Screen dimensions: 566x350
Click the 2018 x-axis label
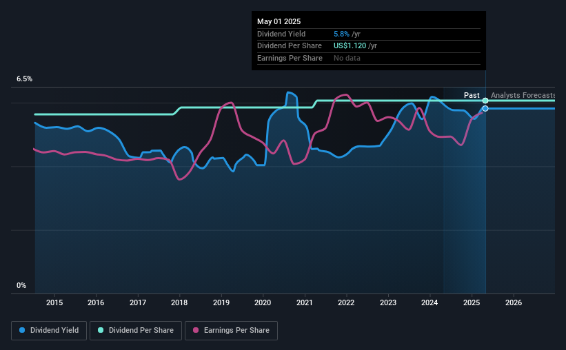point(179,302)
